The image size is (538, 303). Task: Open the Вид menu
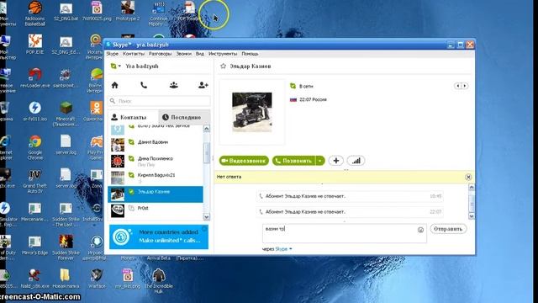coord(200,54)
